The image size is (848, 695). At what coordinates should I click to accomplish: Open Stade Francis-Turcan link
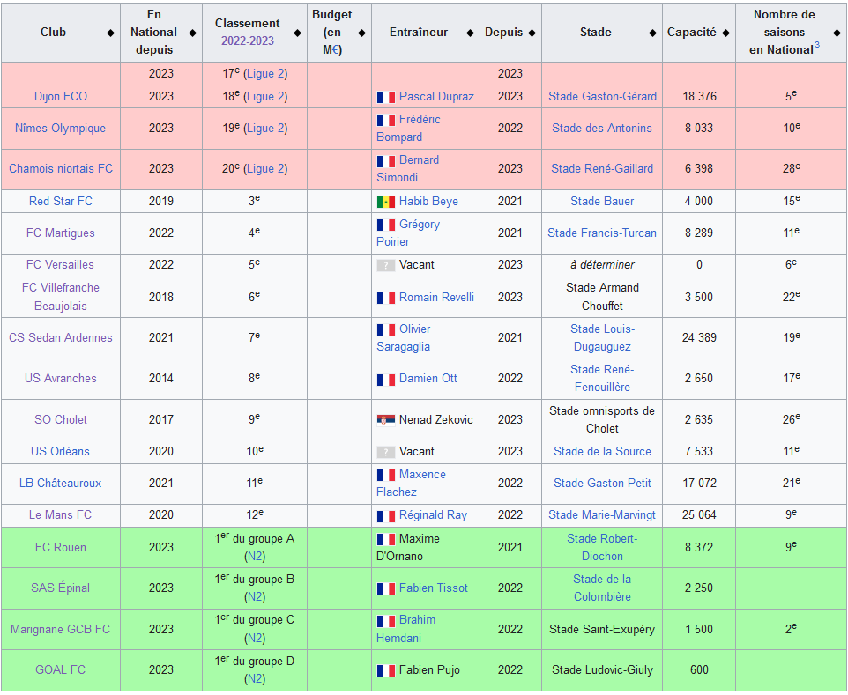602,233
